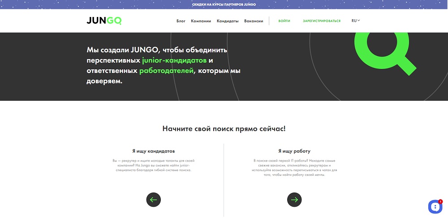The height and width of the screenshot is (218, 448).
Task: Open the Скидки на курсы партнеров JUNGO banner
Action: click(224, 4)
